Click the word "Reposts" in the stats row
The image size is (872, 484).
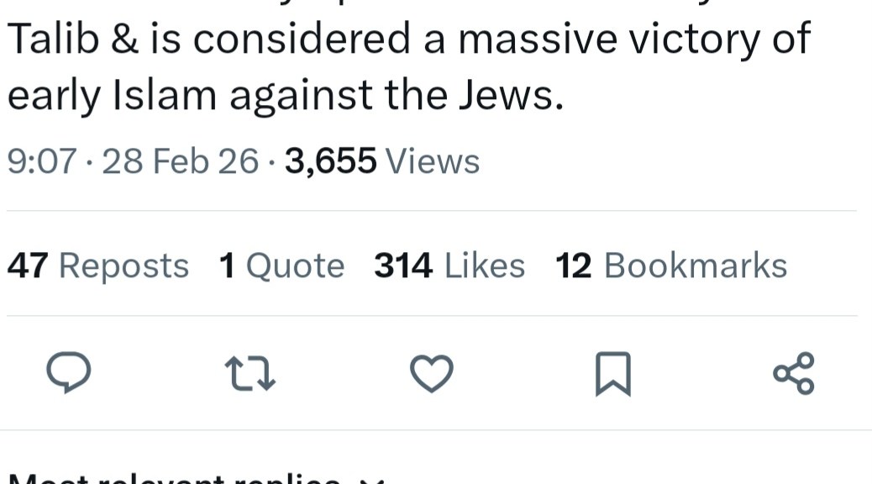pos(123,266)
